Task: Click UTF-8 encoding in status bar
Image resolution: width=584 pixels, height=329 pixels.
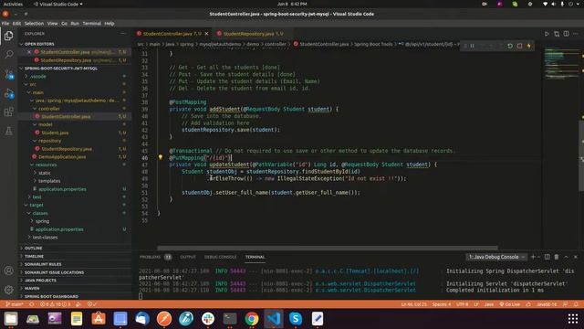Action: 463,304
